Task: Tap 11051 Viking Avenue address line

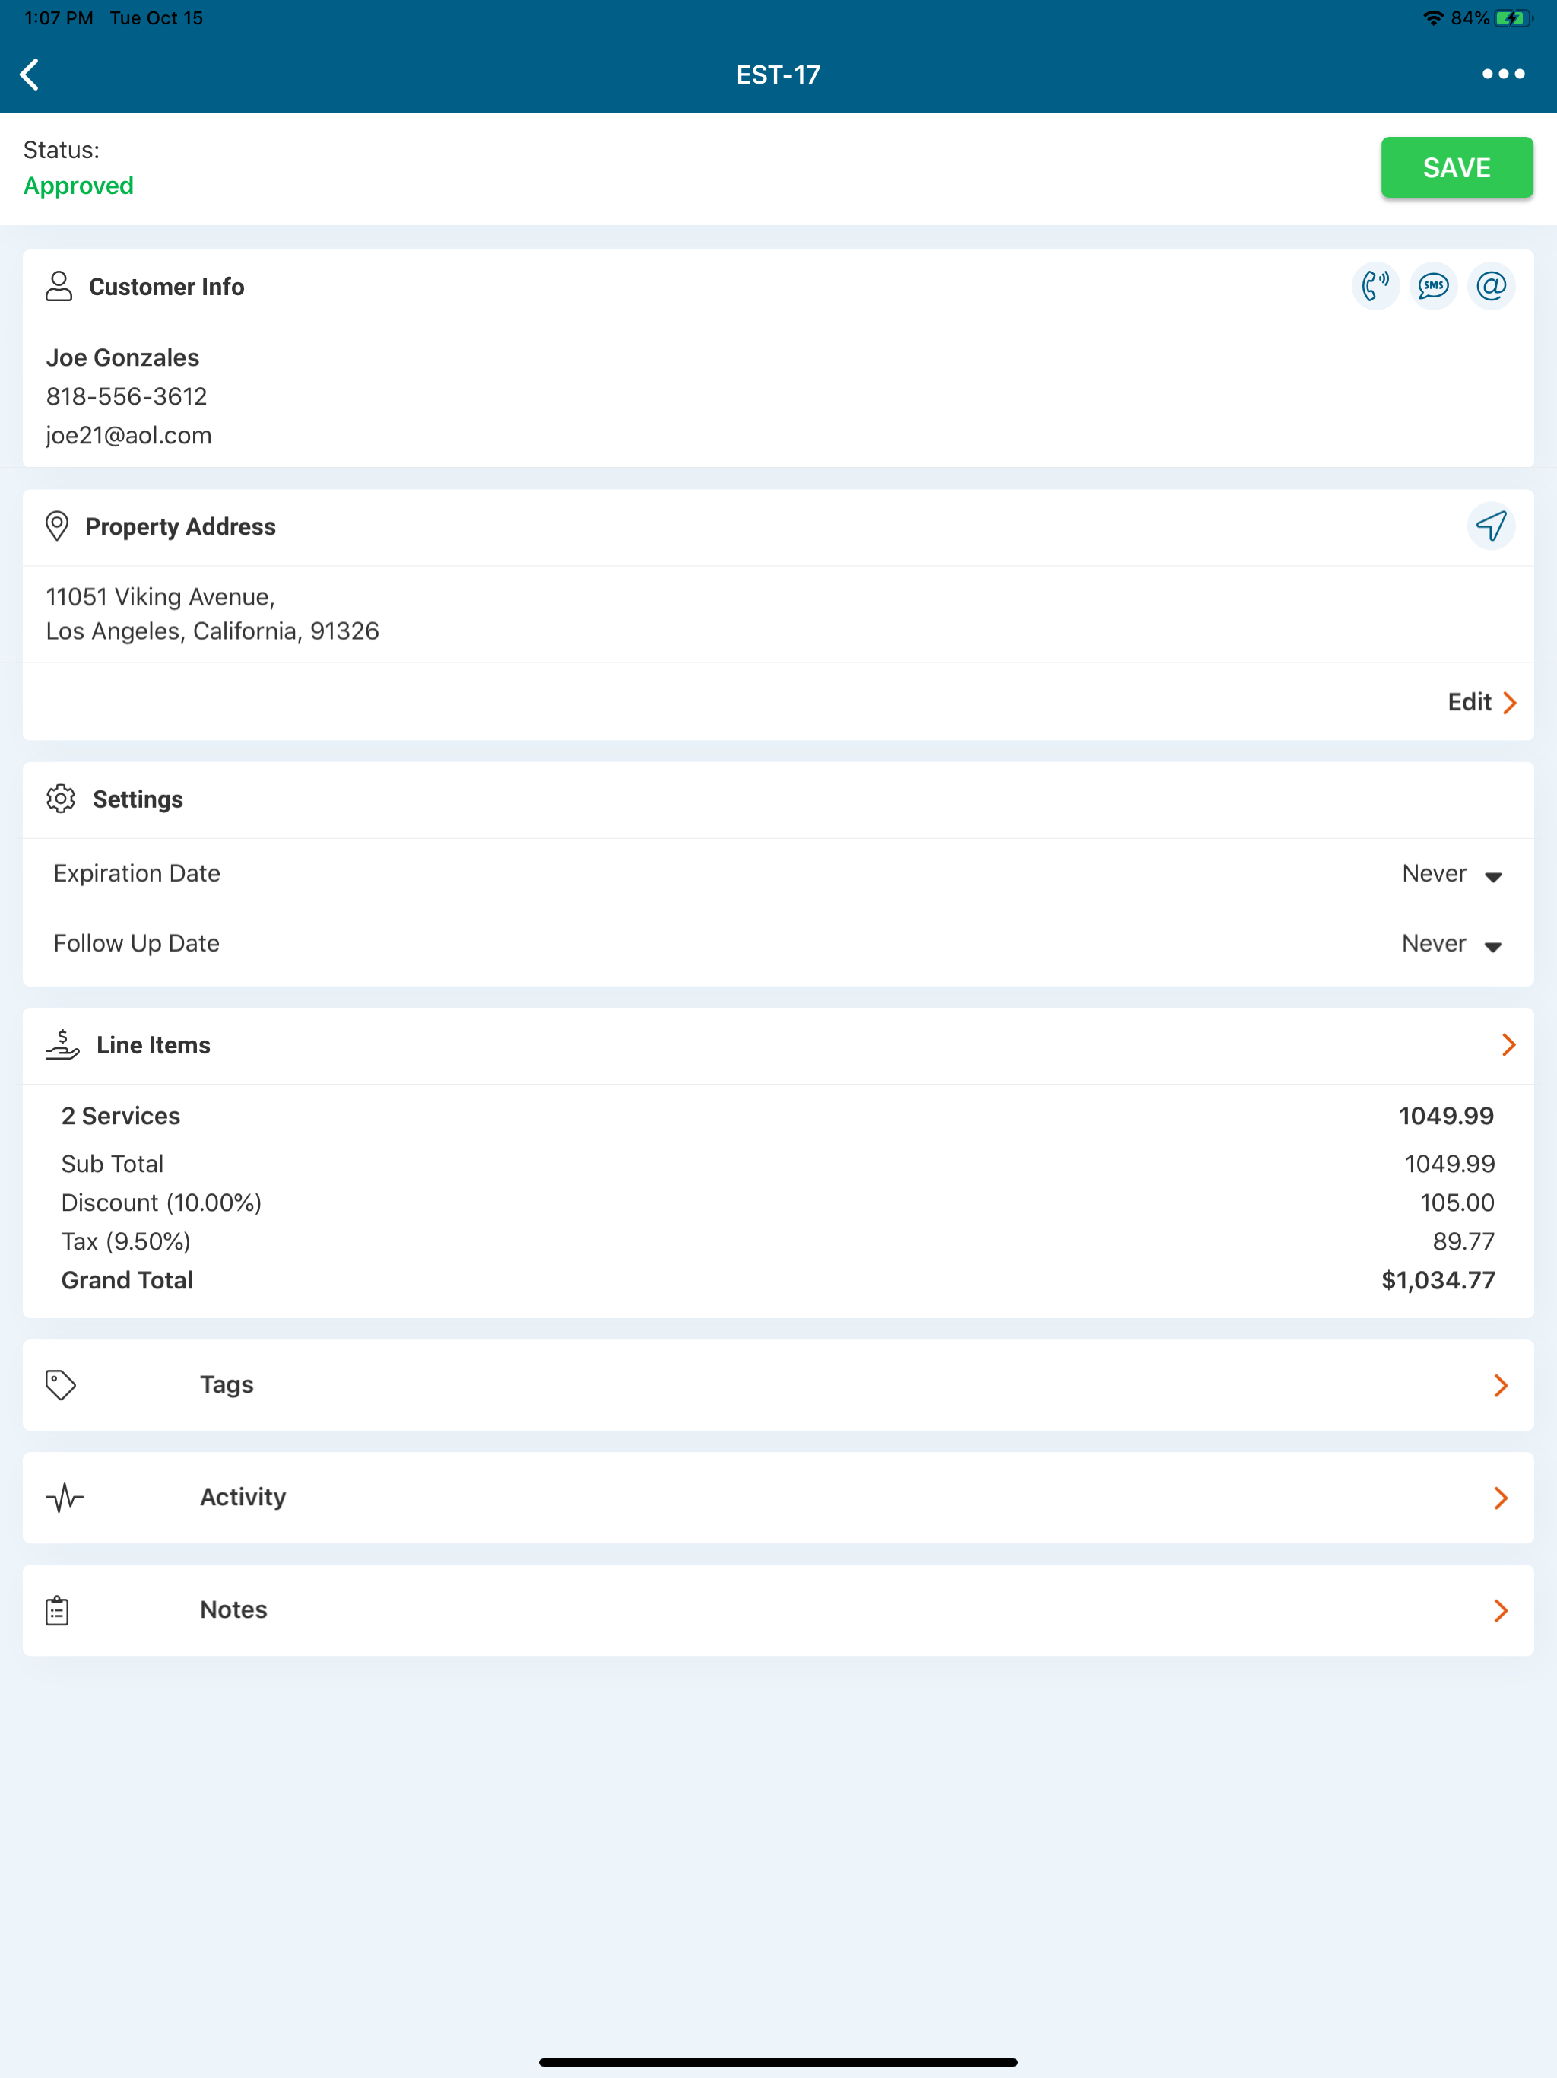Action: coord(160,596)
